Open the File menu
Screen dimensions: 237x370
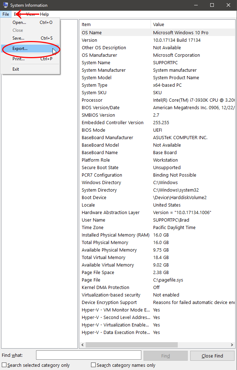6,14
